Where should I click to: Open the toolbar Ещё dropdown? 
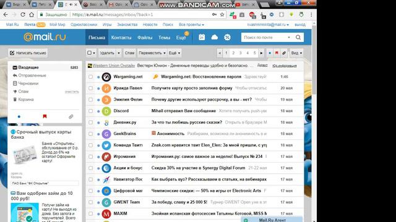[x=174, y=53]
